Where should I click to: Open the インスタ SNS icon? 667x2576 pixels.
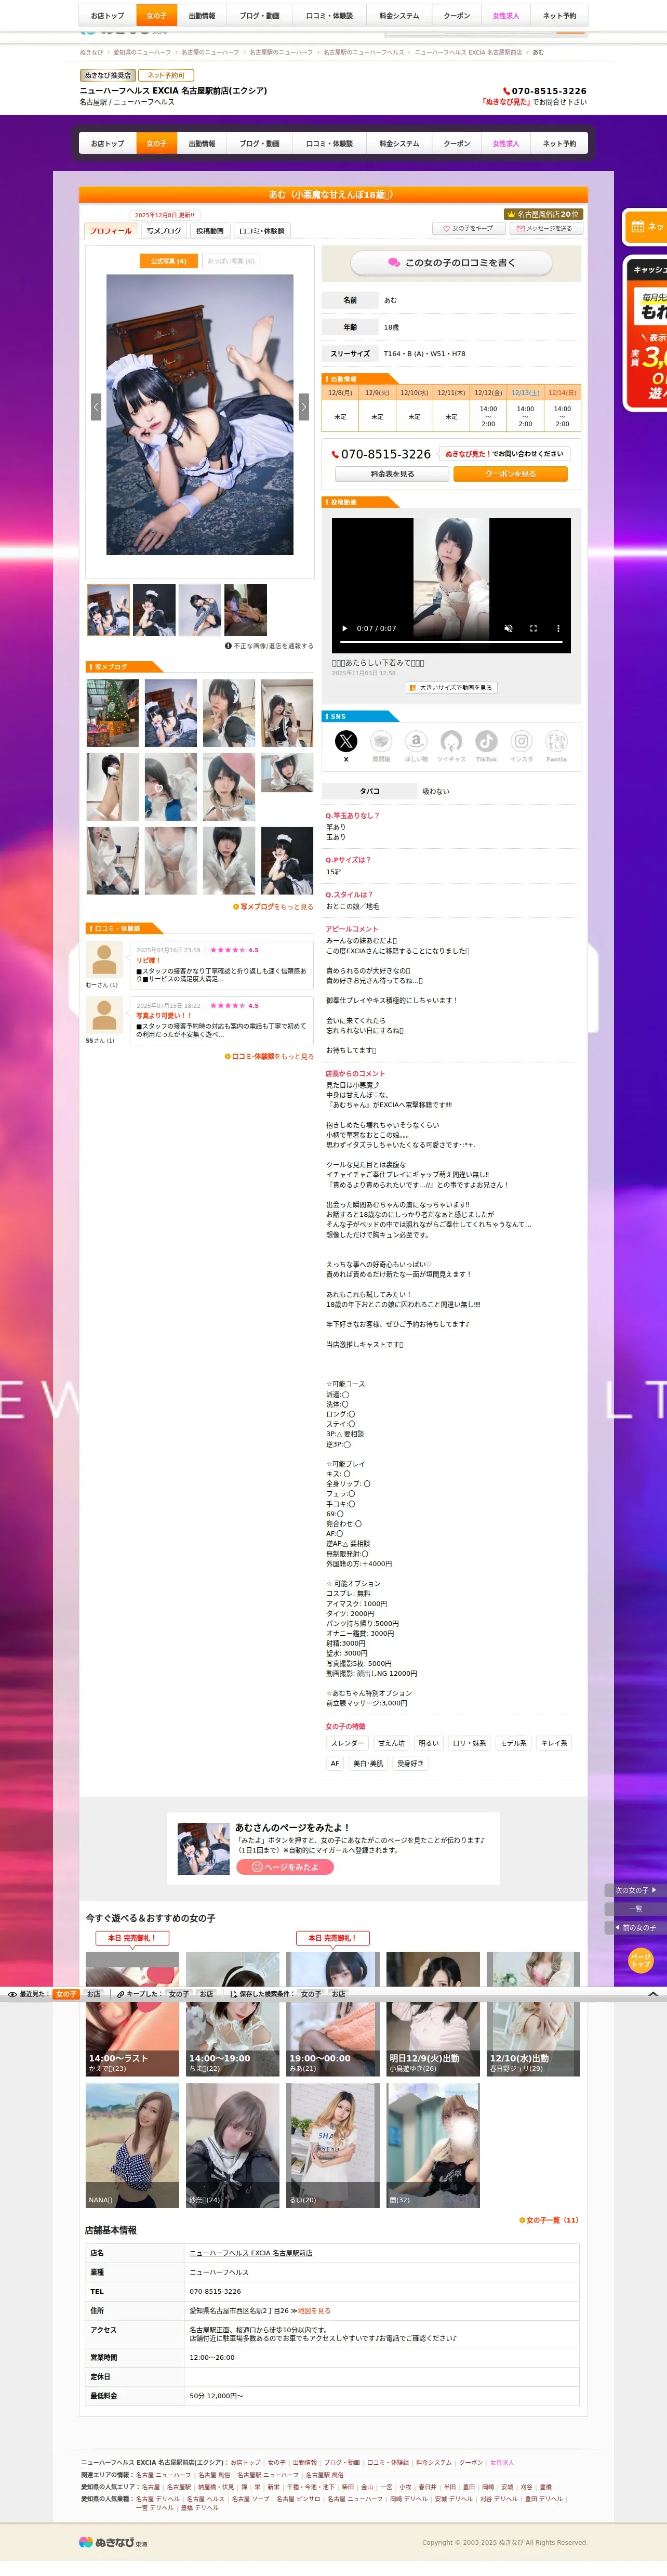point(521,741)
